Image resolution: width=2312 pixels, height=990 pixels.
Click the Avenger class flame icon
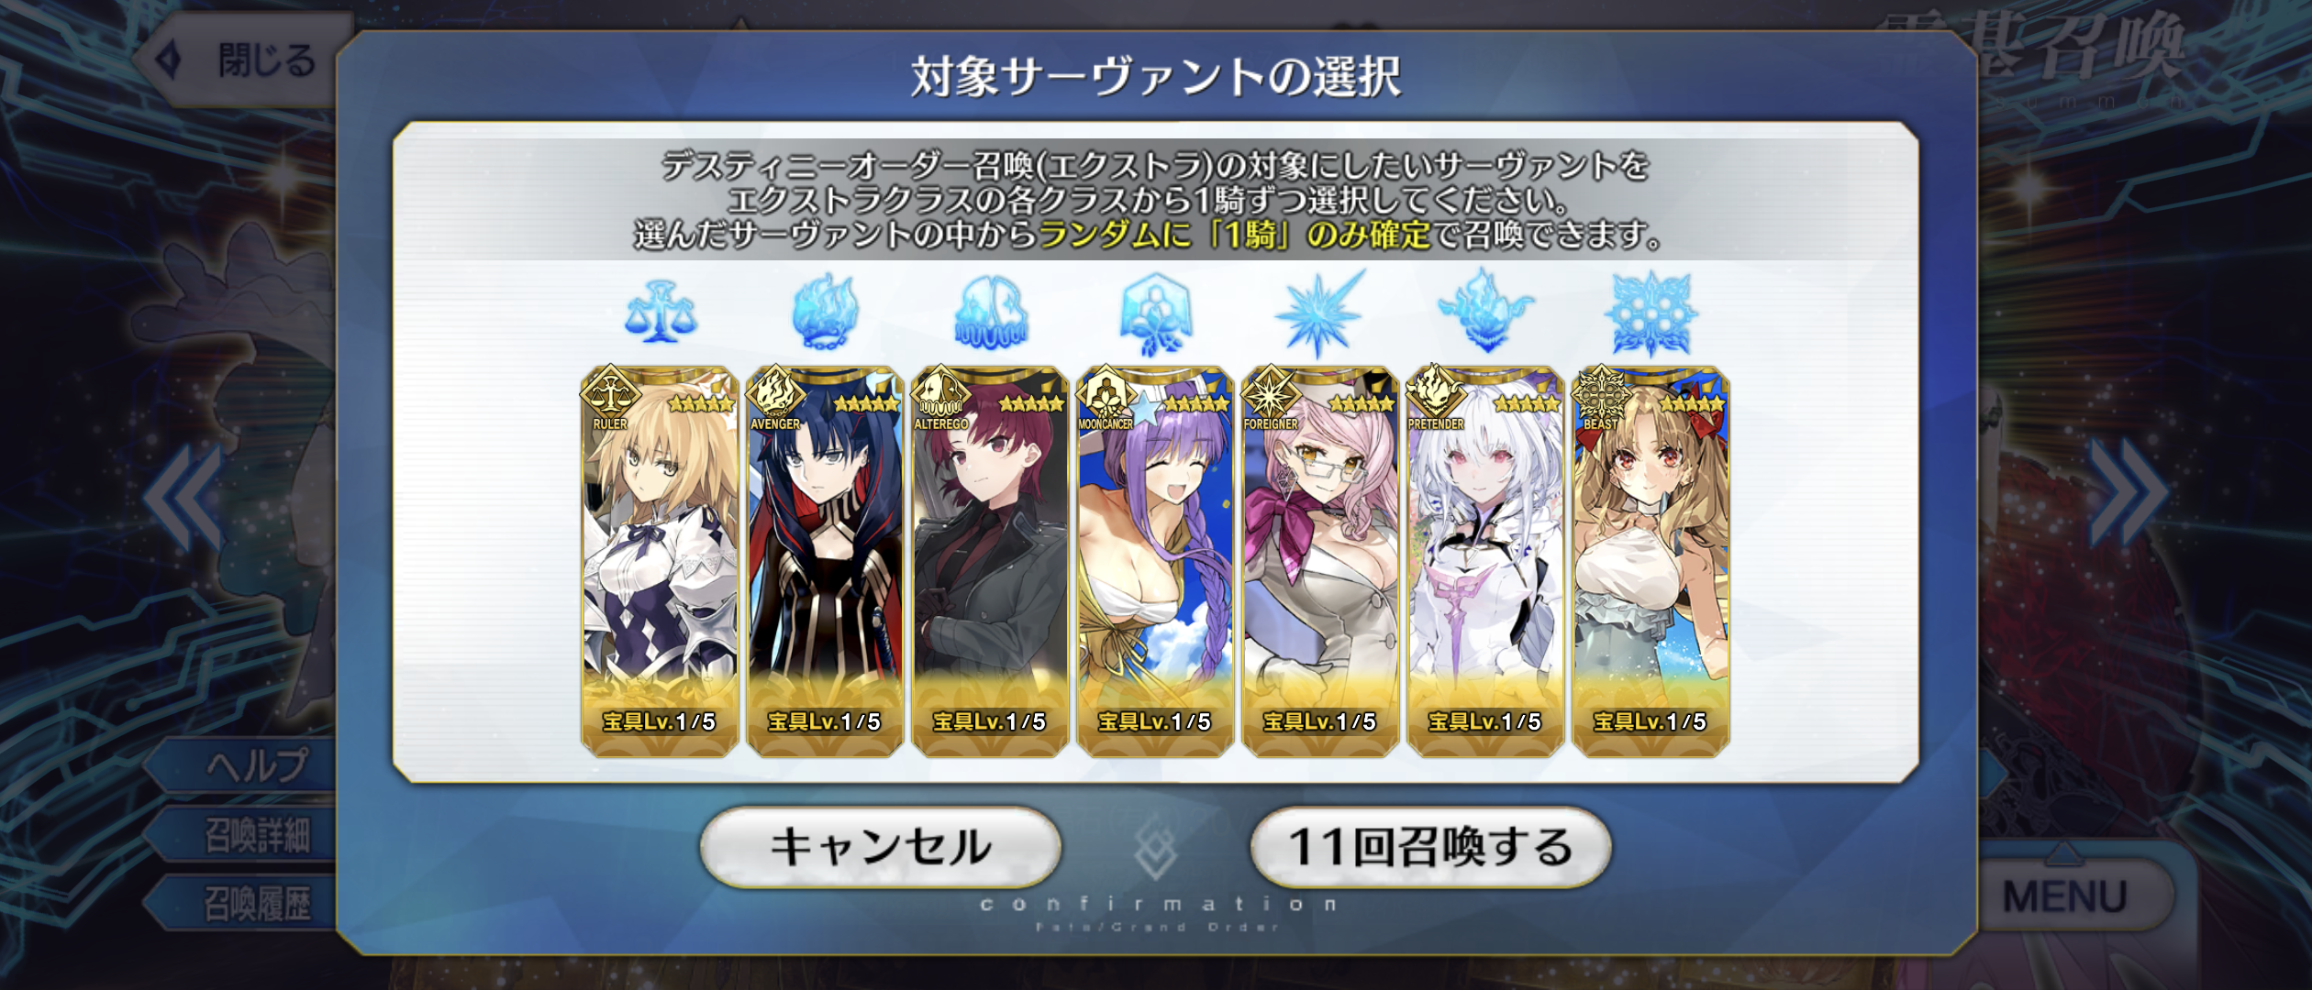point(825,312)
